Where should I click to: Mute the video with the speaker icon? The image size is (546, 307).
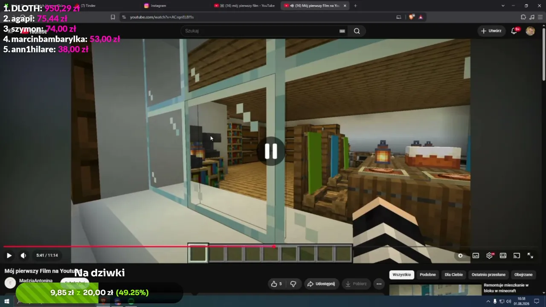click(x=23, y=255)
